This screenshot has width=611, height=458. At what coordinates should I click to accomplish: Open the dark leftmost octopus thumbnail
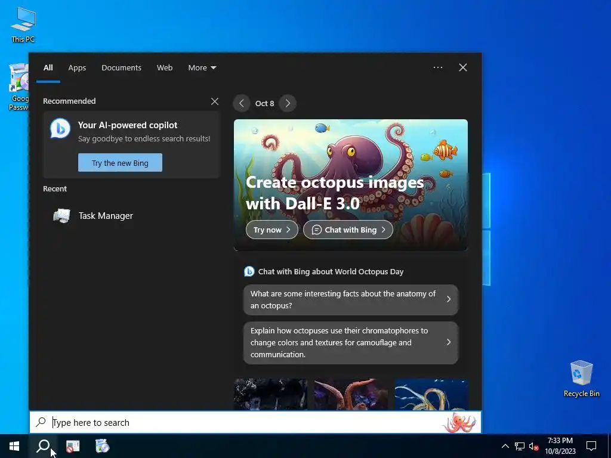tap(270, 394)
